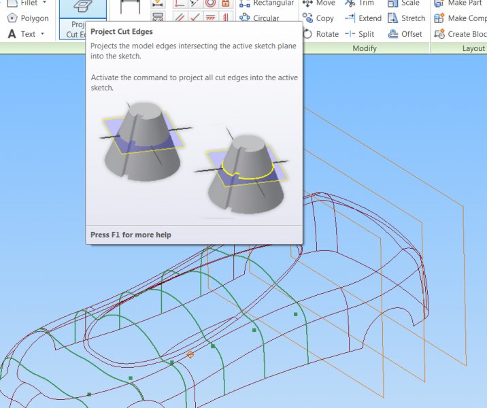This screenshot has height=408, width=487.
Task: Apply the Parallel constraint icon
Action: (x=180, y=18)
